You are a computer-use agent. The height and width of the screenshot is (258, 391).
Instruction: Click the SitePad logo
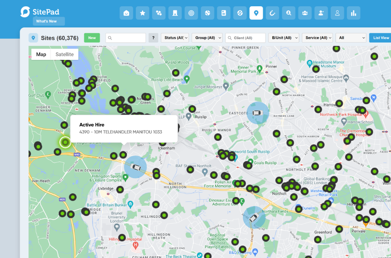40,12
